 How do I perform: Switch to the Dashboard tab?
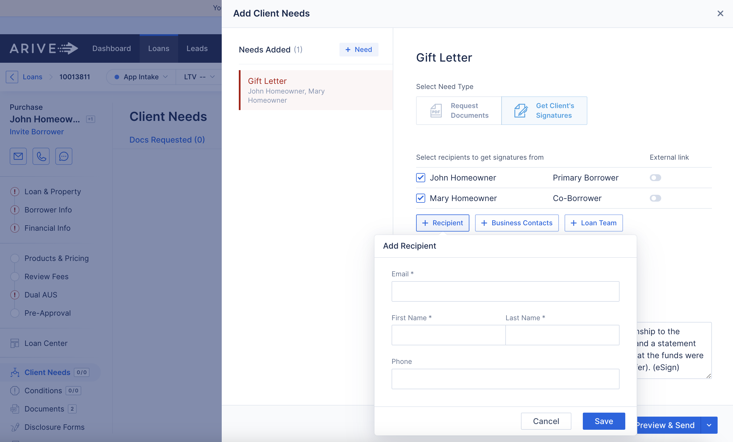point(111,48)
